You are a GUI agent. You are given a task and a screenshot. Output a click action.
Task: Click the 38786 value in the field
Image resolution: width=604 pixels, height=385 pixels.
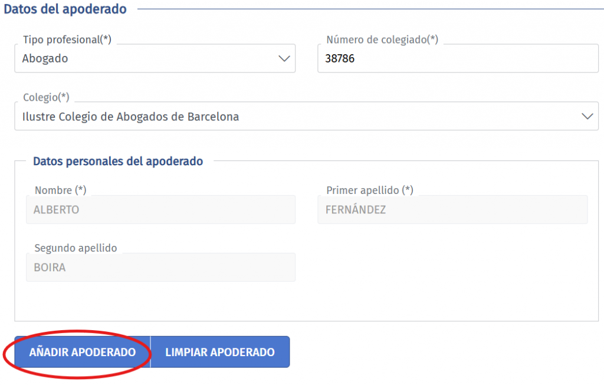tap(340, 59)
